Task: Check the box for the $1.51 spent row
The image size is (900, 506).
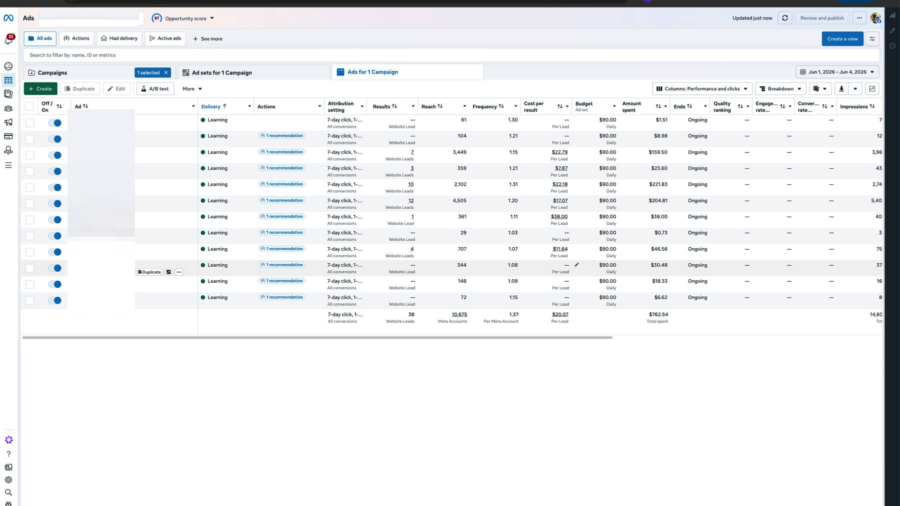Action: click(29, 123)
